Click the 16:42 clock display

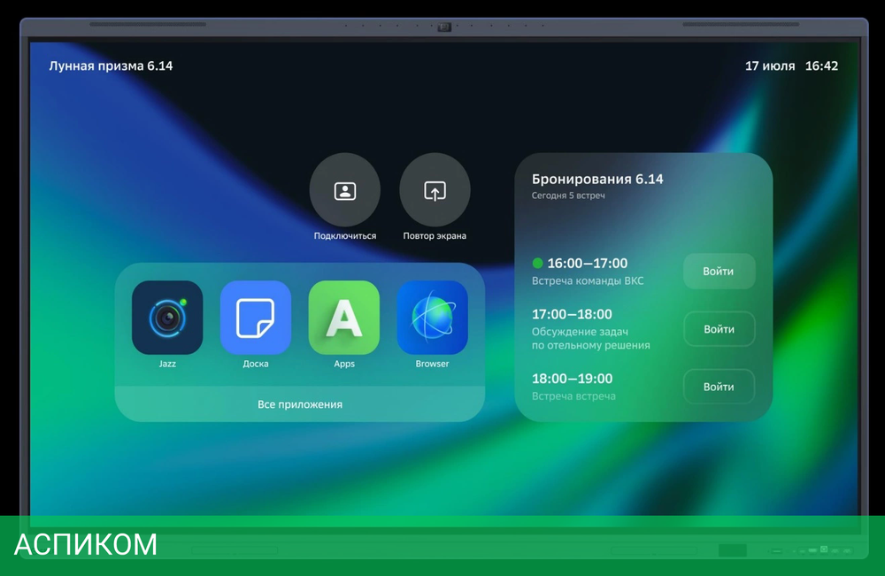click(821, 66)
